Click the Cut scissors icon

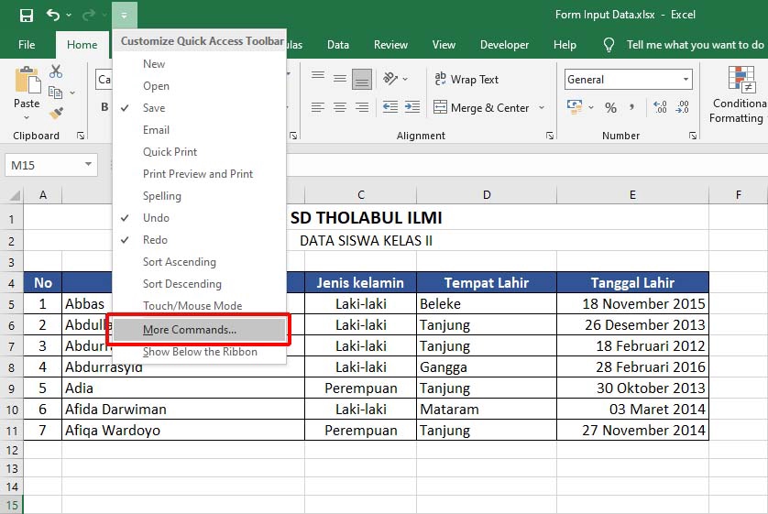[x=56, y=71]
